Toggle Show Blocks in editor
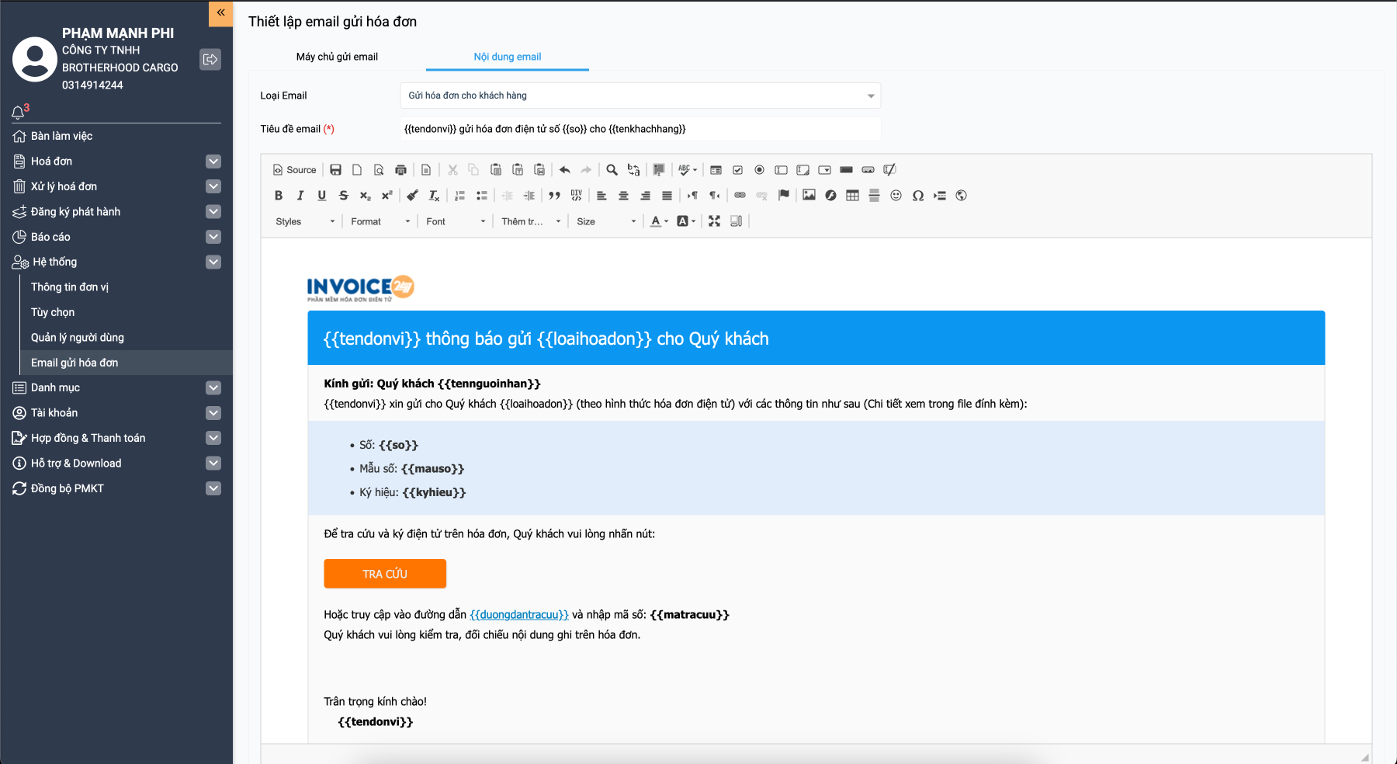1397x764 pixels. pyautogui.click(x=737, y=221)
